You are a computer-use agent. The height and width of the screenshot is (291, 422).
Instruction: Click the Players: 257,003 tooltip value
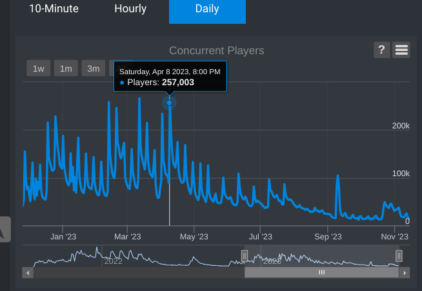161,82
